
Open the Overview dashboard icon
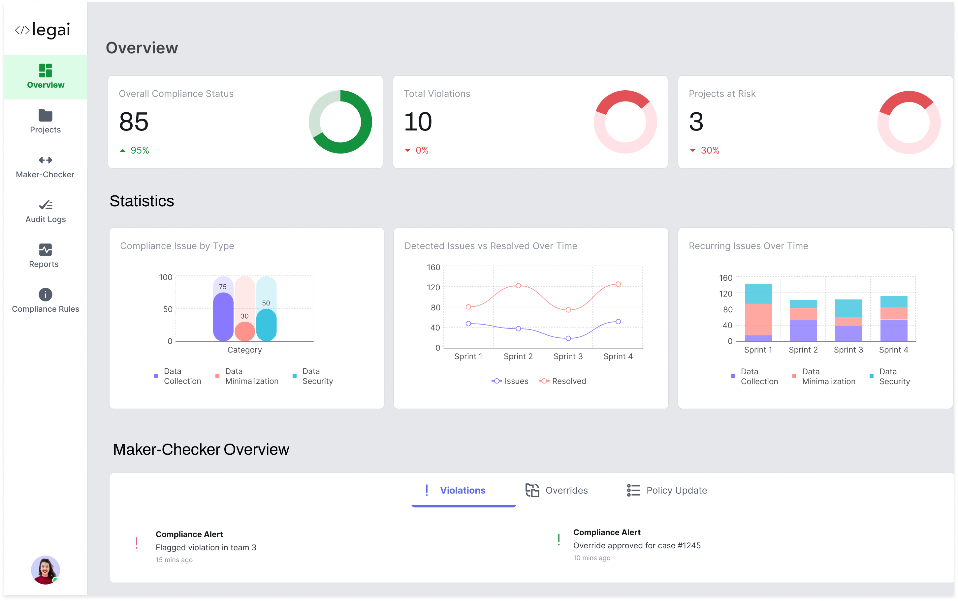tap(45, 71)
